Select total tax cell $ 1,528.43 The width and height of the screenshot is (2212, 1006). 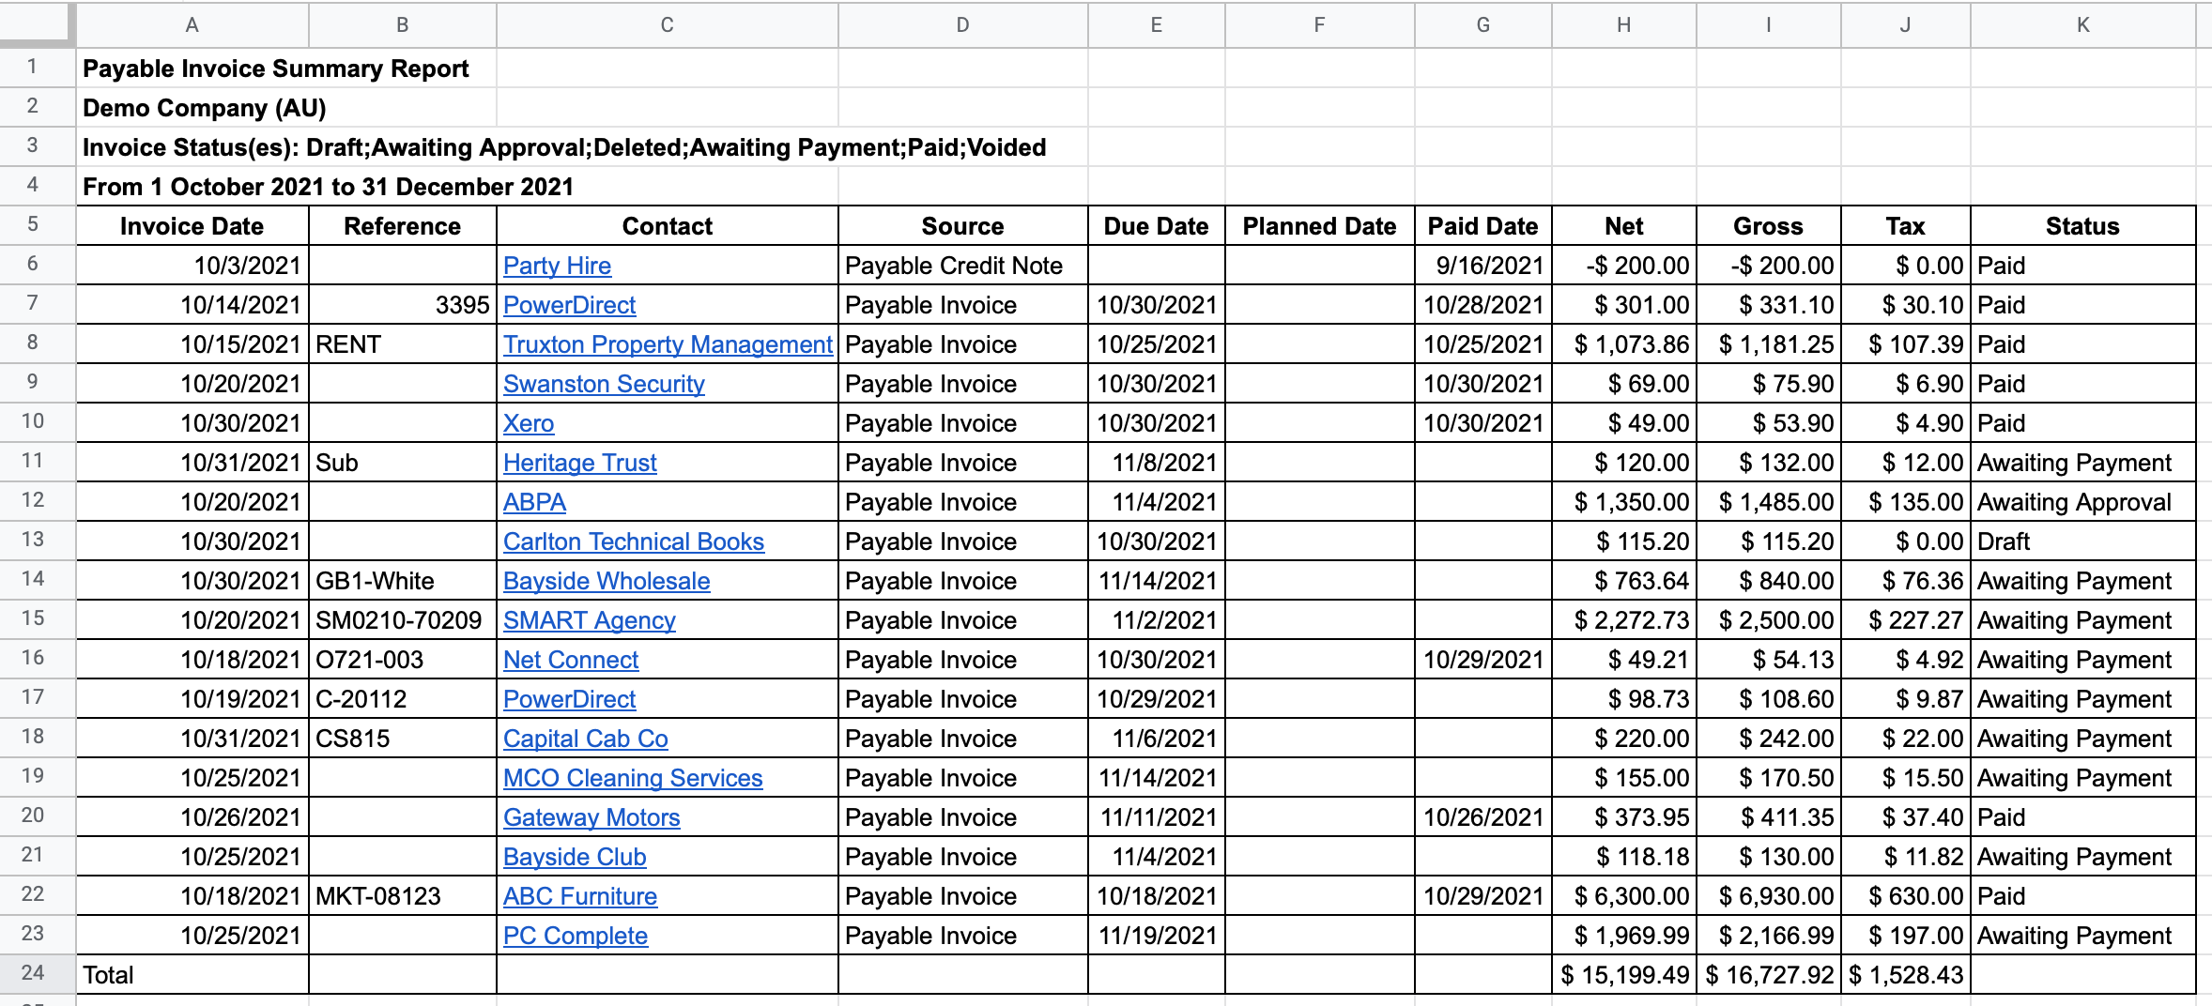point(1906,975)
